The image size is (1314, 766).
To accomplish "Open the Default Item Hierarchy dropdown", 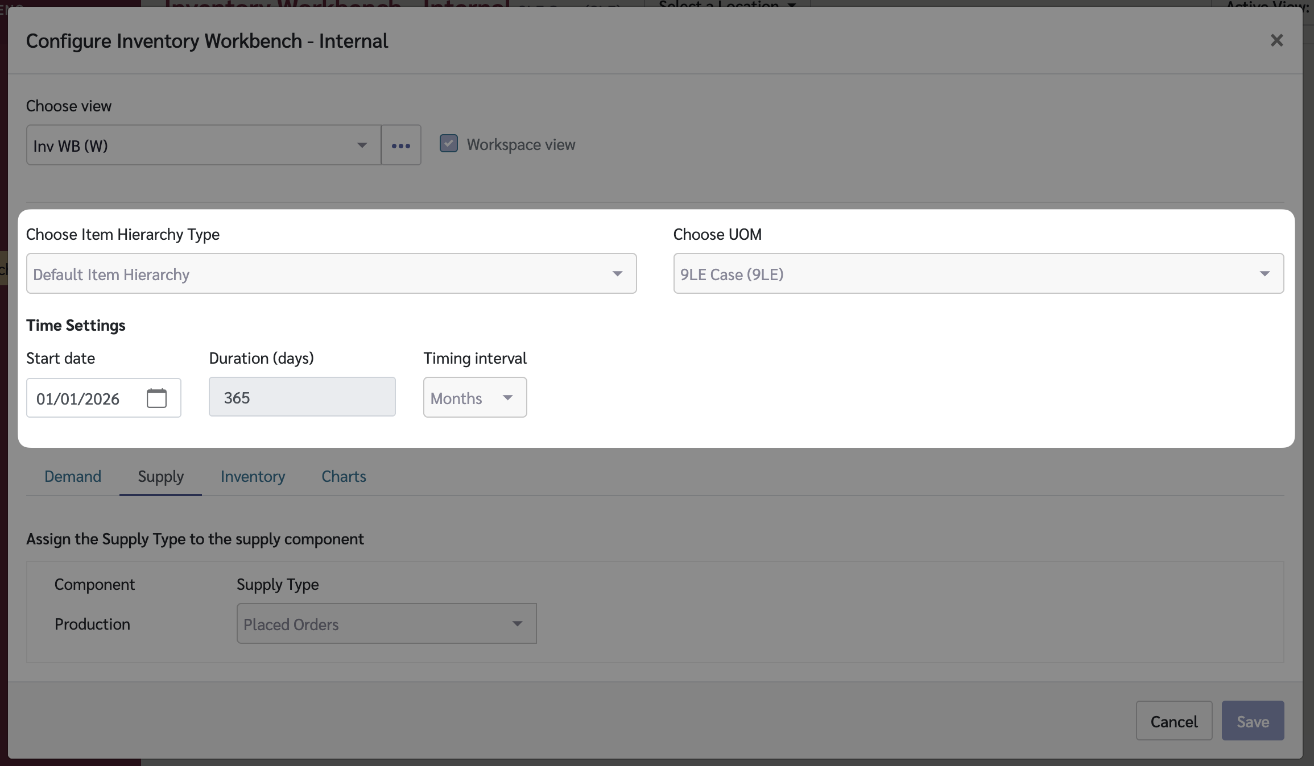I will tap(330, 274).
